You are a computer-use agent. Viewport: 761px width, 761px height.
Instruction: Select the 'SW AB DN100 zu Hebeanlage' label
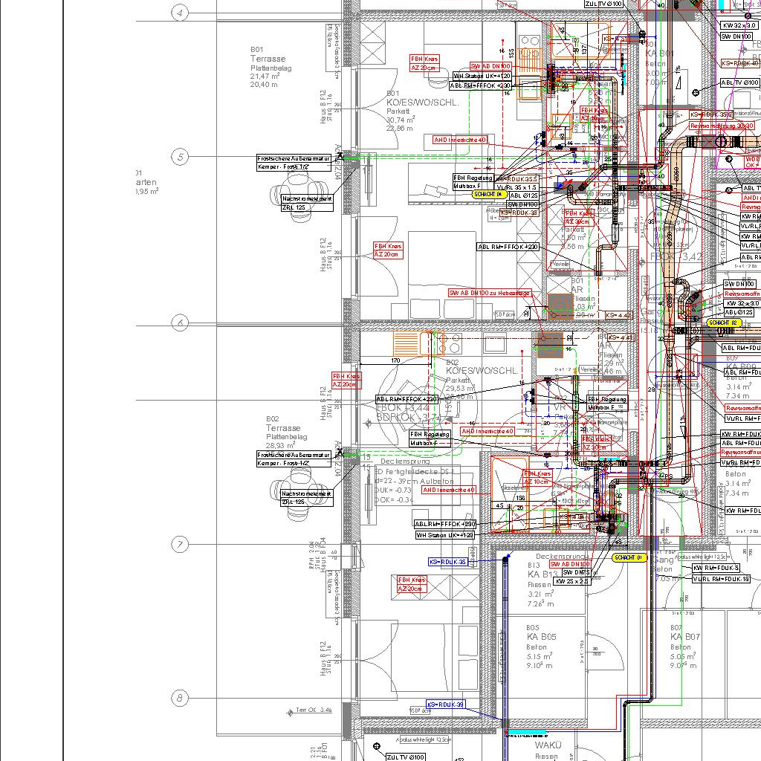point(489,294)
